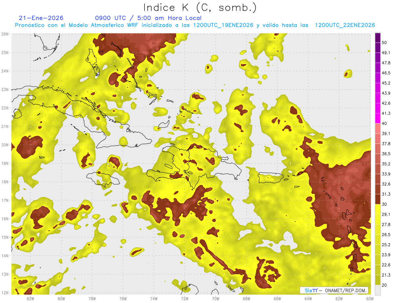Screen dimensions: 393x303
Task: Click the longitude label "64W"
Action: click(308, 299)
